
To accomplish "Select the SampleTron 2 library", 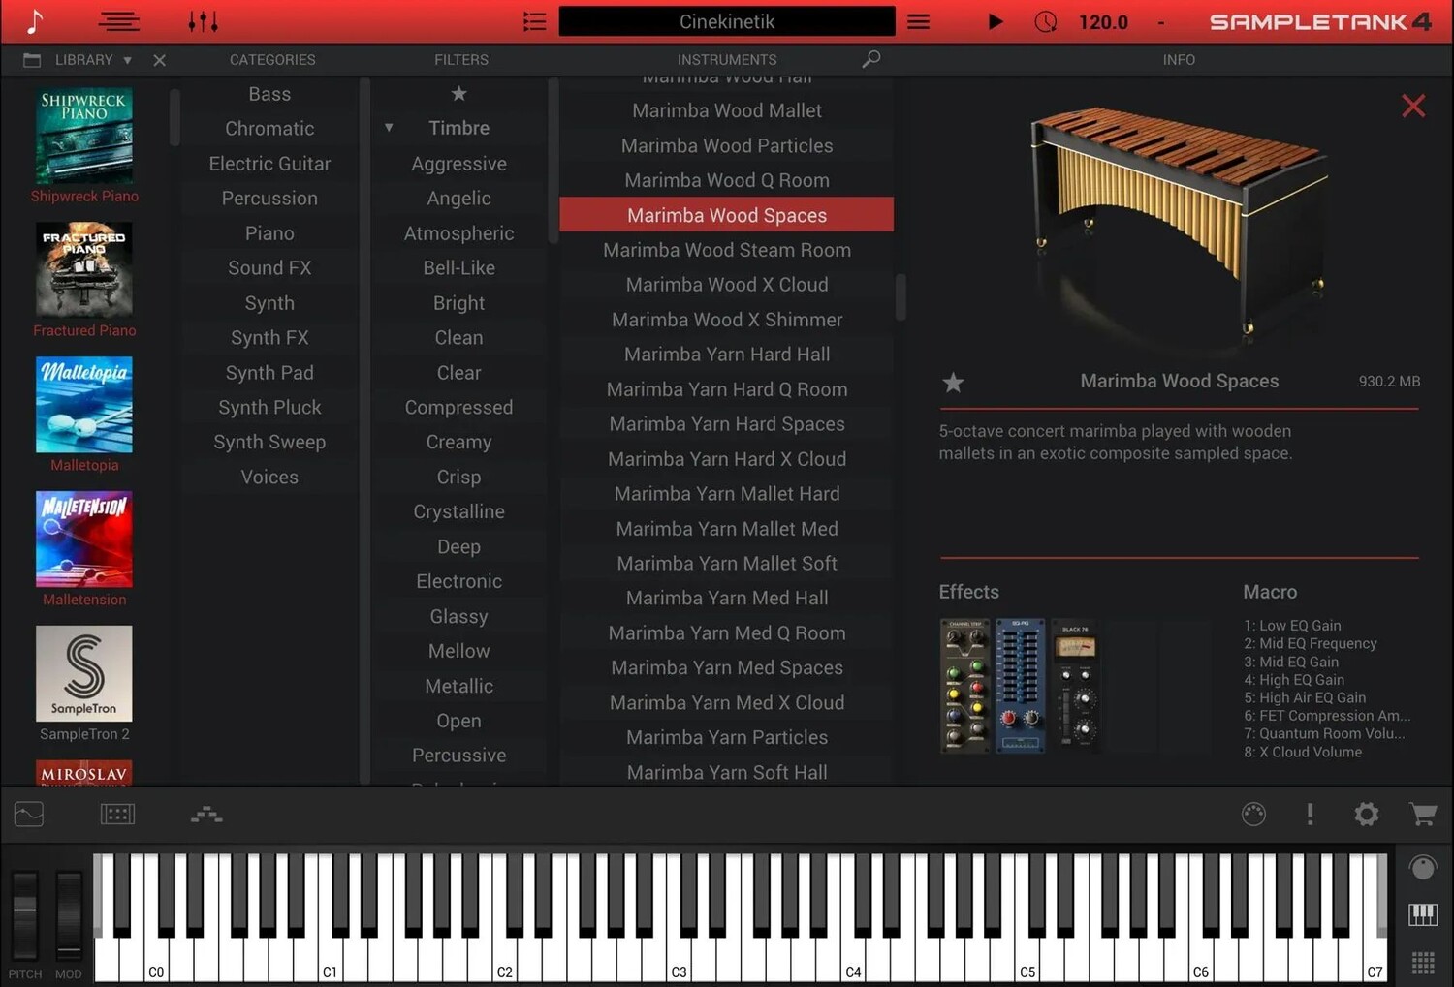I will 84,684.
